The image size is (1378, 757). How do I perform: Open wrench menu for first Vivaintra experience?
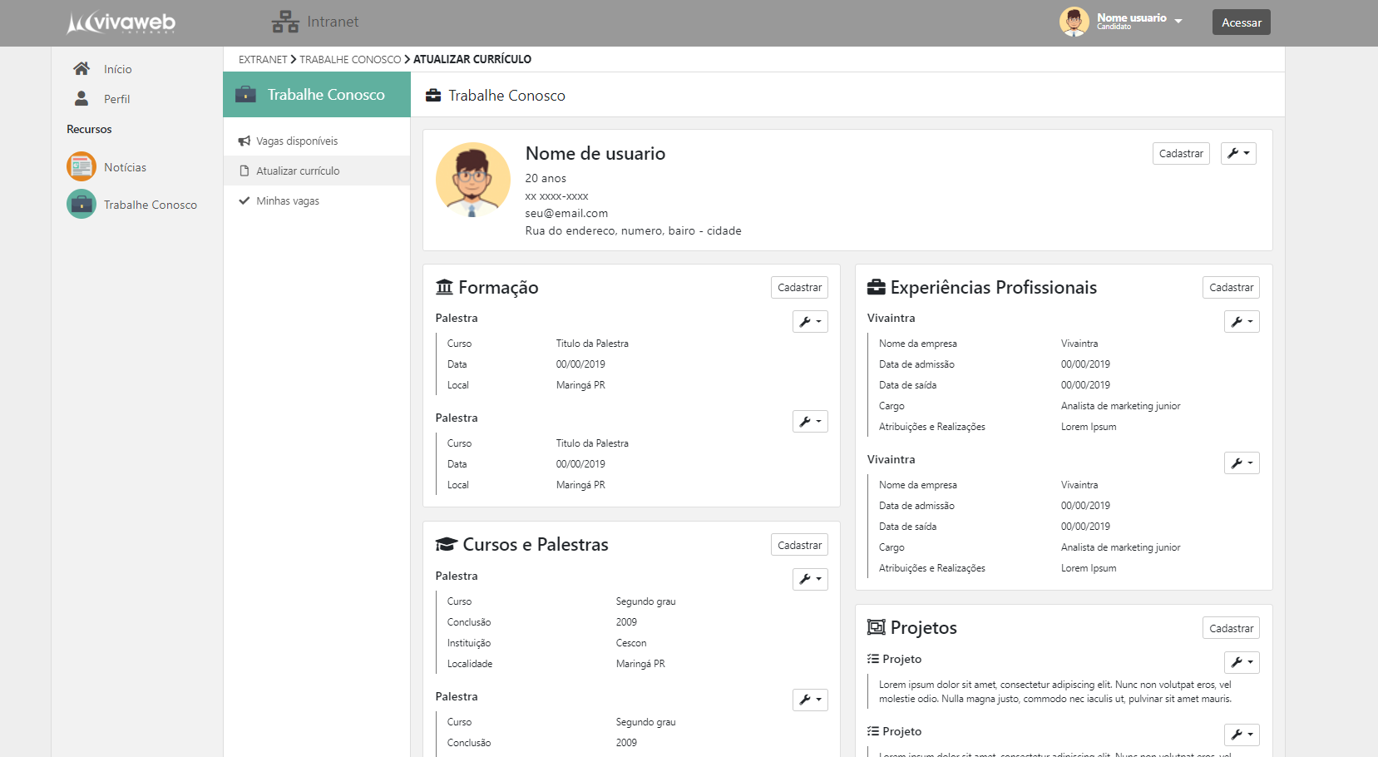point(1241,322)
